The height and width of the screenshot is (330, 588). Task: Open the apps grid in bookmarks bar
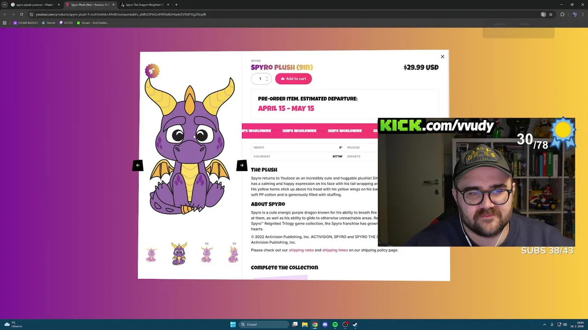click(5, 23)
